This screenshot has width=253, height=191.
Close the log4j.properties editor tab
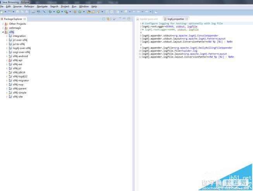pyautogui.click(x=187, y=19)
